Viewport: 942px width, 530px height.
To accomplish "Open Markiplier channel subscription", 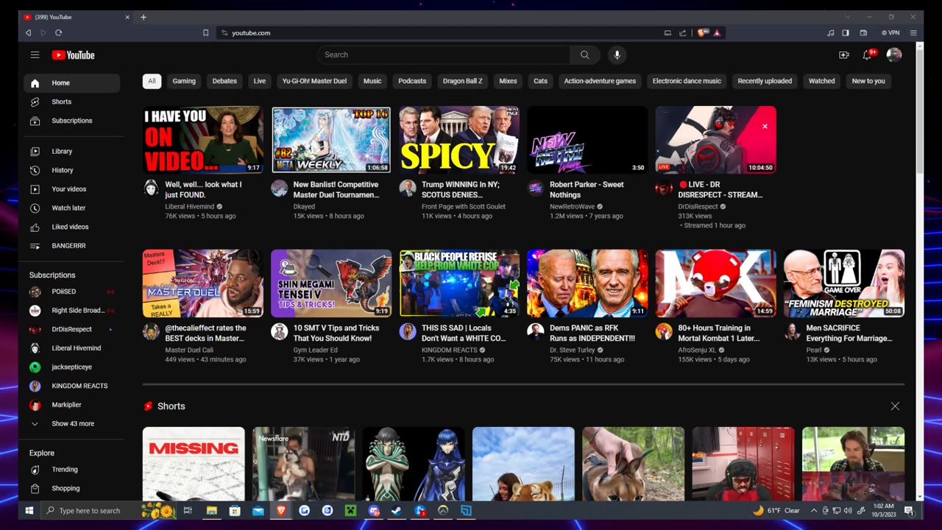I will (x=71, y=405).
